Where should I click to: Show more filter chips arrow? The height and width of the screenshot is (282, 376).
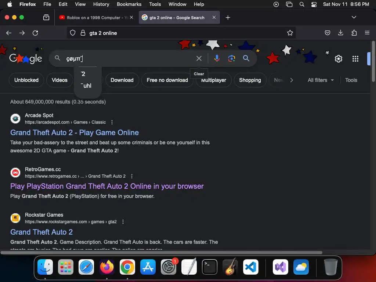click(x=291, y=80)
